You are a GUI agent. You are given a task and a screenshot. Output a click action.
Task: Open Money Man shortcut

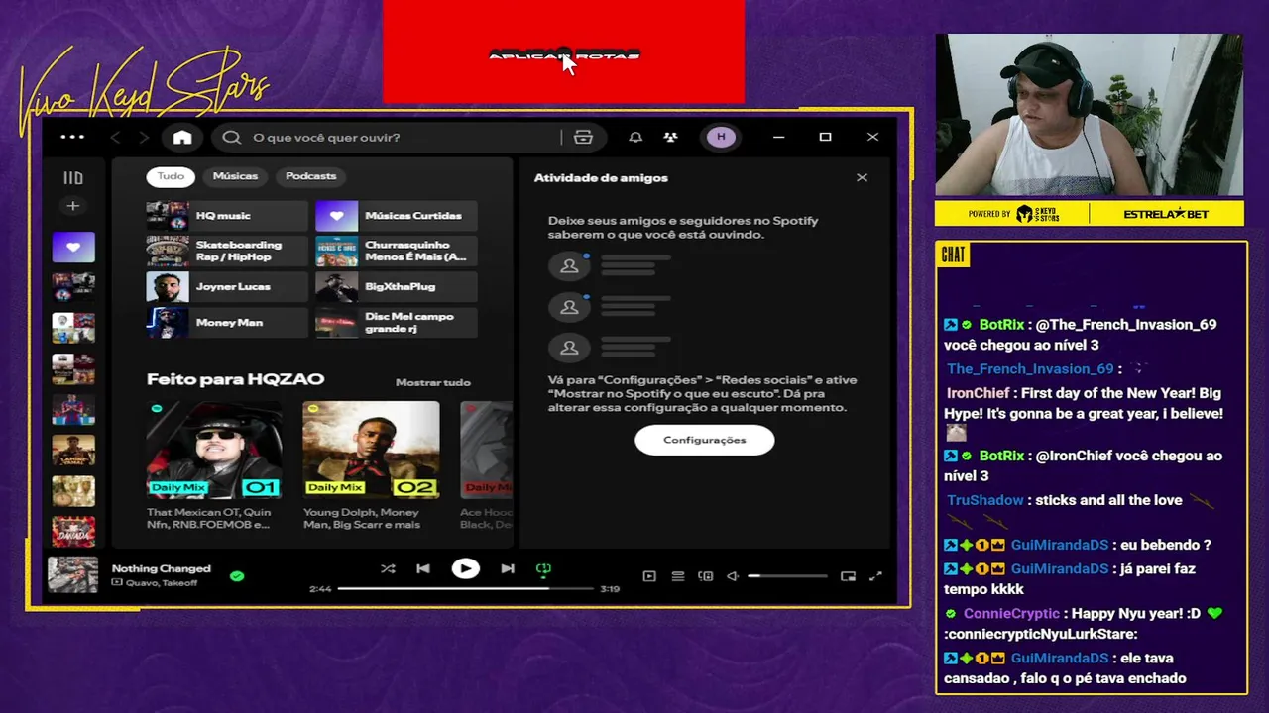pyautogui.click(x=227, y=322)
